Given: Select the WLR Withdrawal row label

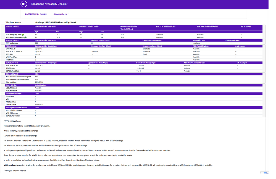Looking at the screenshot, I should click(12, 113).
